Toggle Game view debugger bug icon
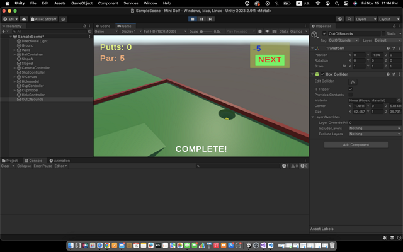Viewport: 403px width, 252px height. (260, 31)
